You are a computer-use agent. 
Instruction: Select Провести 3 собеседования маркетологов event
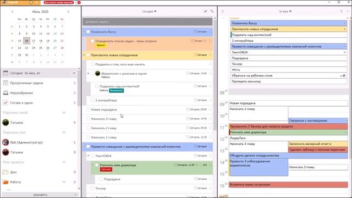(x=258, y=167)
